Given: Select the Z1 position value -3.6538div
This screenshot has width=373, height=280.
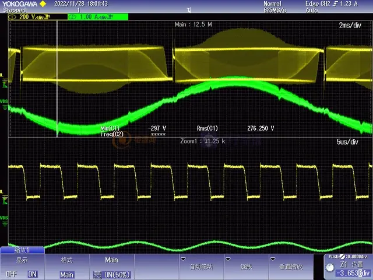Looking at the screenshot, I should click(x=353, y=273).
